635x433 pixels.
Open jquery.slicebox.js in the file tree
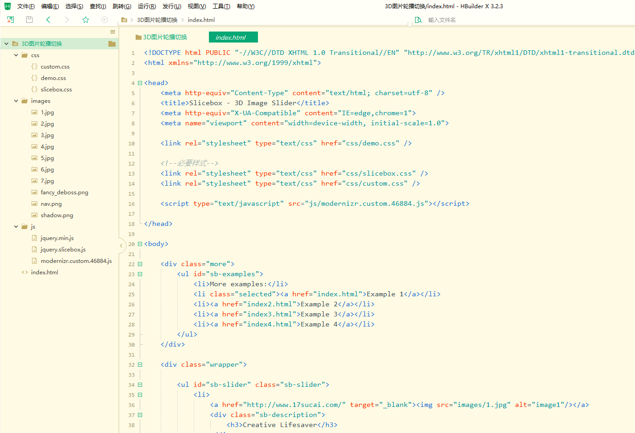(x=63, y=250)
